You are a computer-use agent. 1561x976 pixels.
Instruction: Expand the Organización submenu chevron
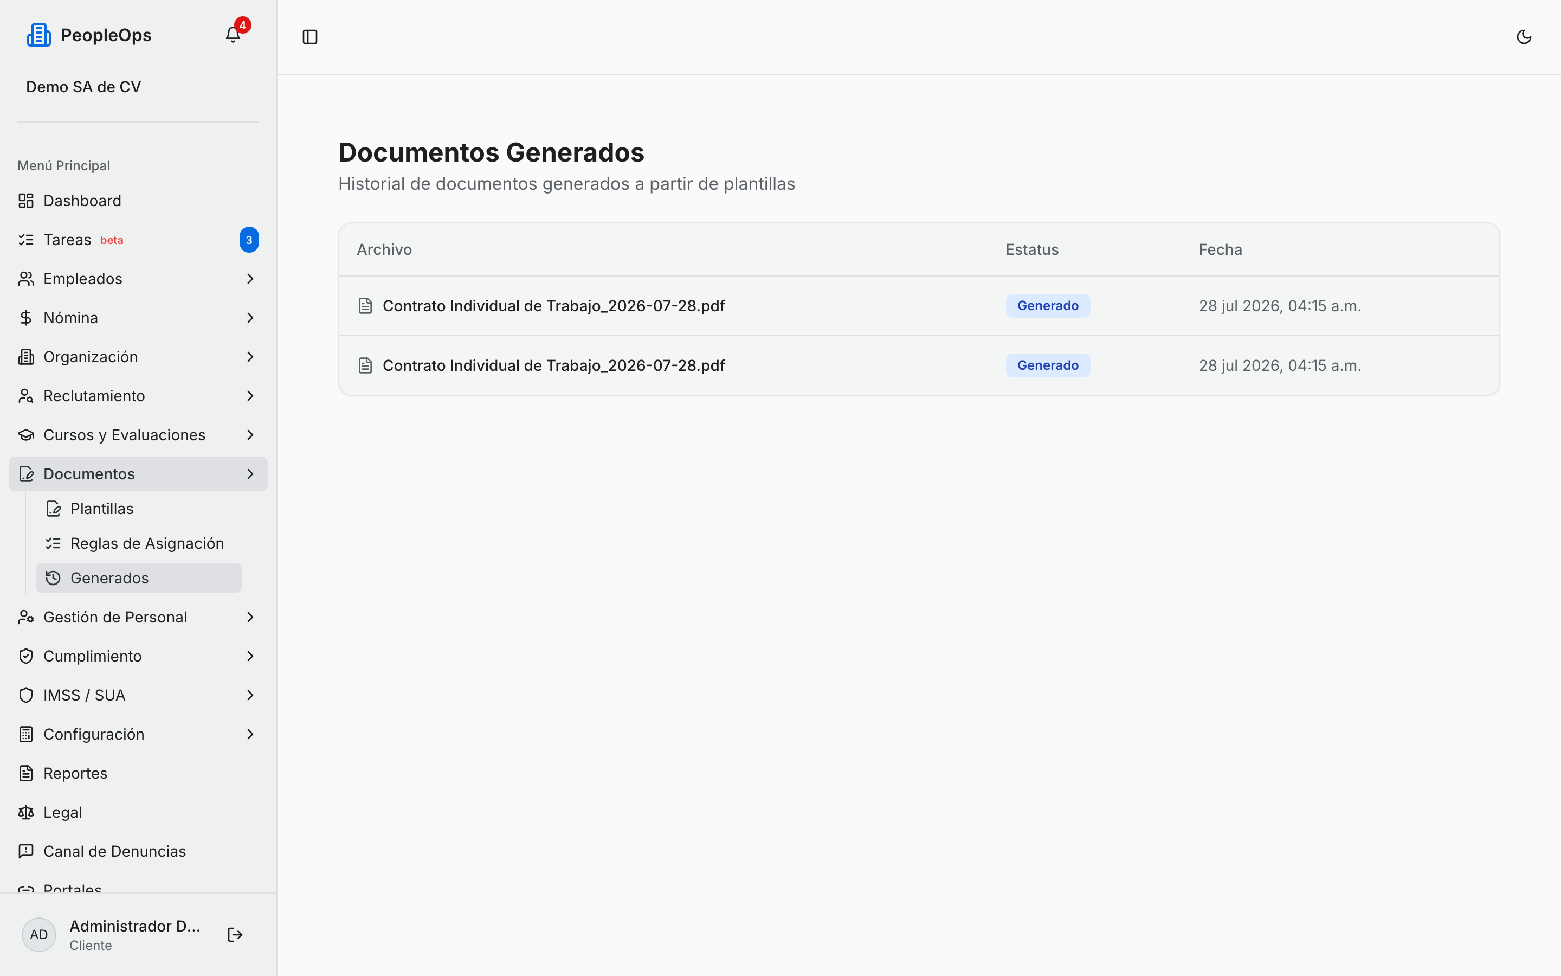250,357
